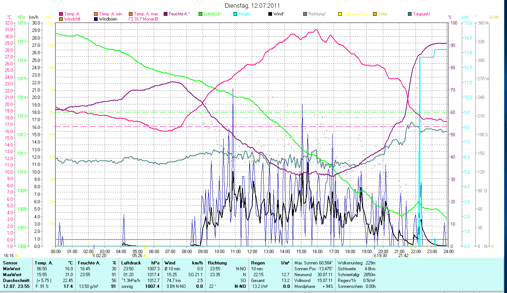Click the moon marker at 02:20
The height and width of the screenshot is (293, 507).
pyautogui.click(x=94, y=255)
